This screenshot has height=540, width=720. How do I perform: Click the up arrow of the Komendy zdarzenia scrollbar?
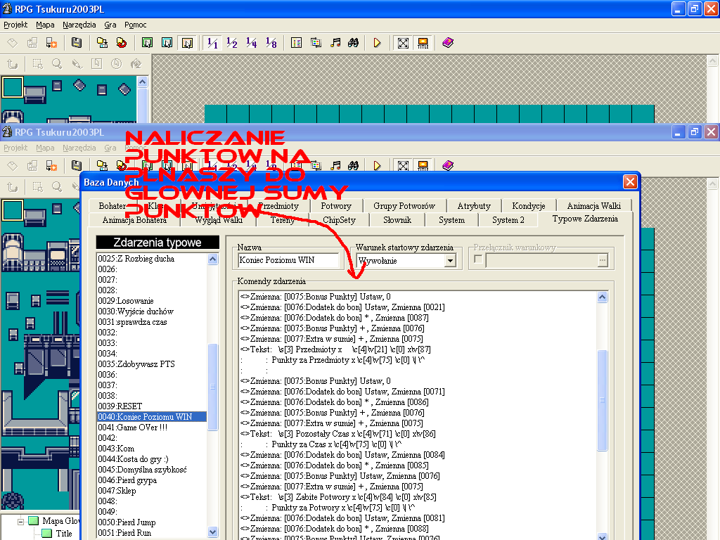pos(603,297)
